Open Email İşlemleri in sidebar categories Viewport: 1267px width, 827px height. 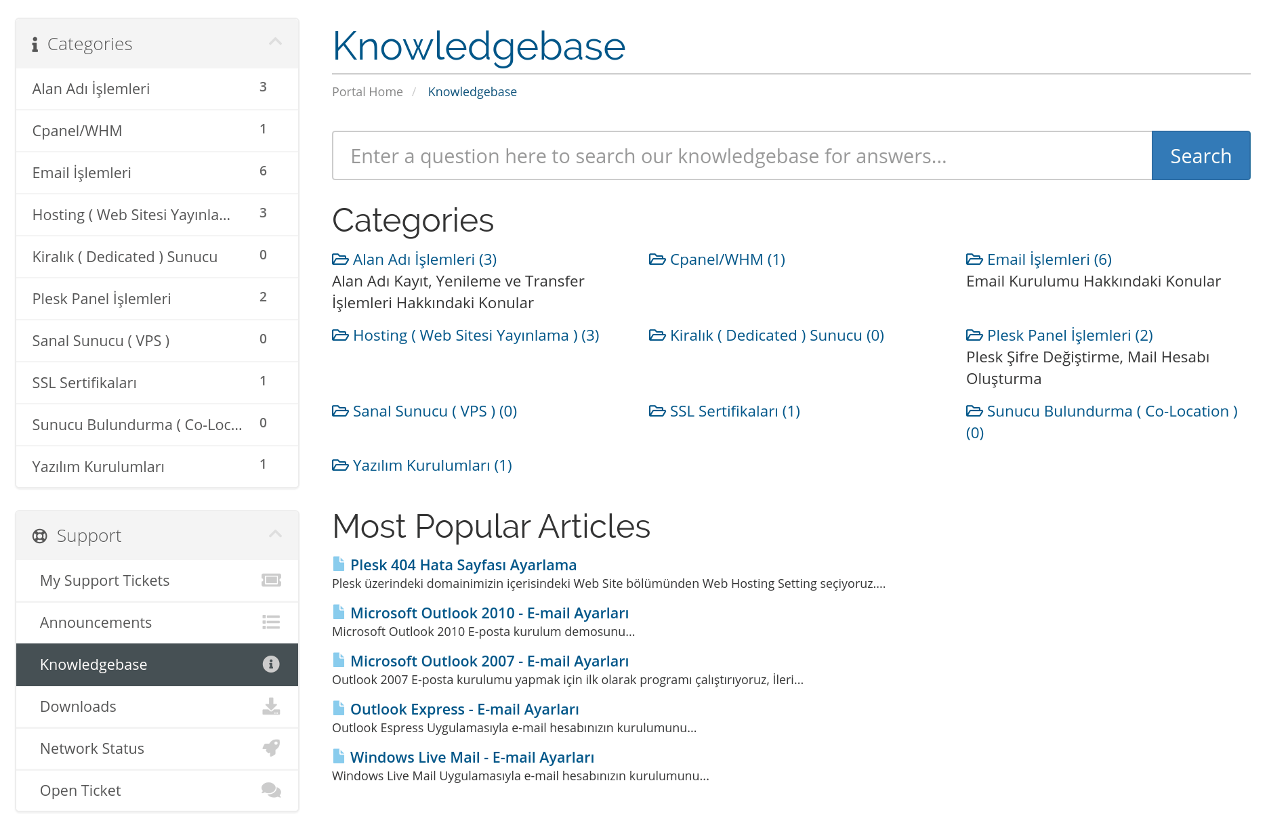click(157, 173)
